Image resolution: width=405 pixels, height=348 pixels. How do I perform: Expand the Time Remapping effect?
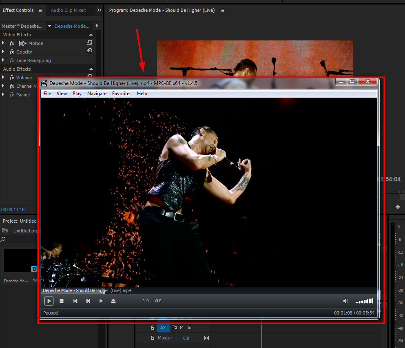(4, 60)
